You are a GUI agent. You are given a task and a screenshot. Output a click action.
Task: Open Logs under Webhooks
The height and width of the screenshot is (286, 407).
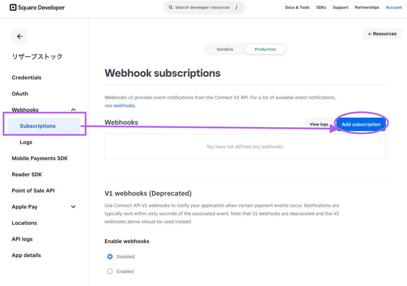coord(26,142)
